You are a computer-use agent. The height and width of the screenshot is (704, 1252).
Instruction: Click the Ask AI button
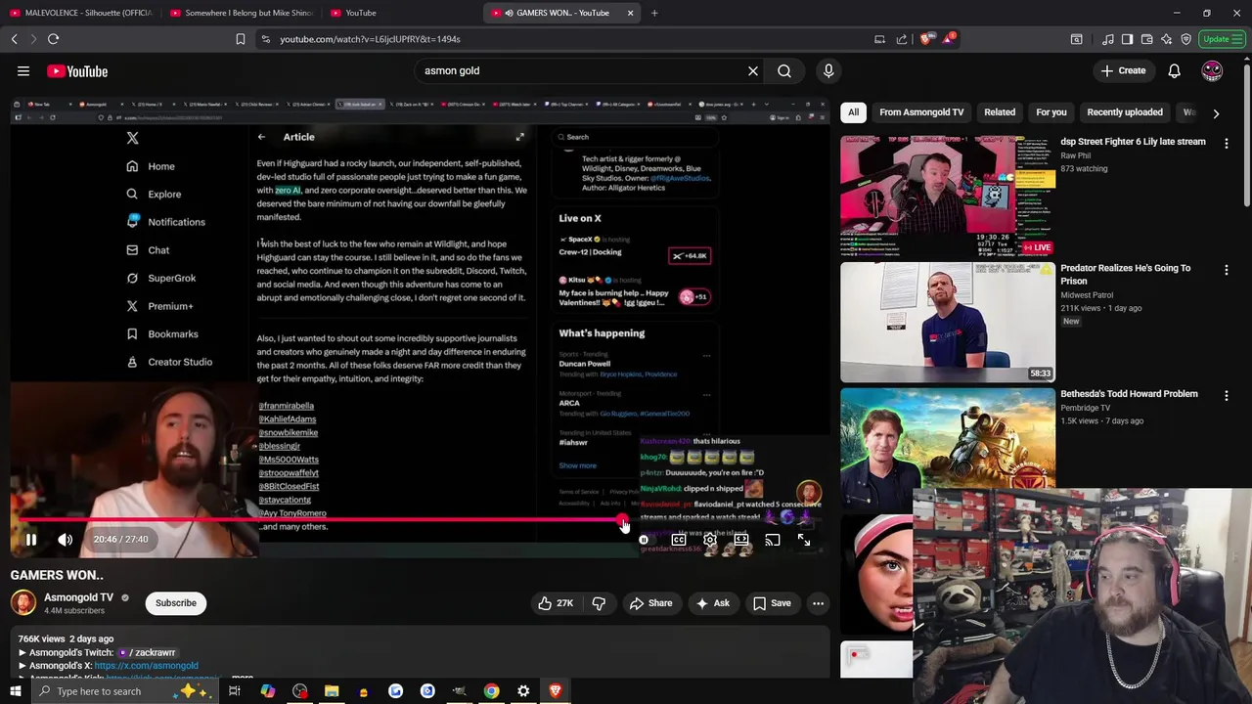pos(712,603)
